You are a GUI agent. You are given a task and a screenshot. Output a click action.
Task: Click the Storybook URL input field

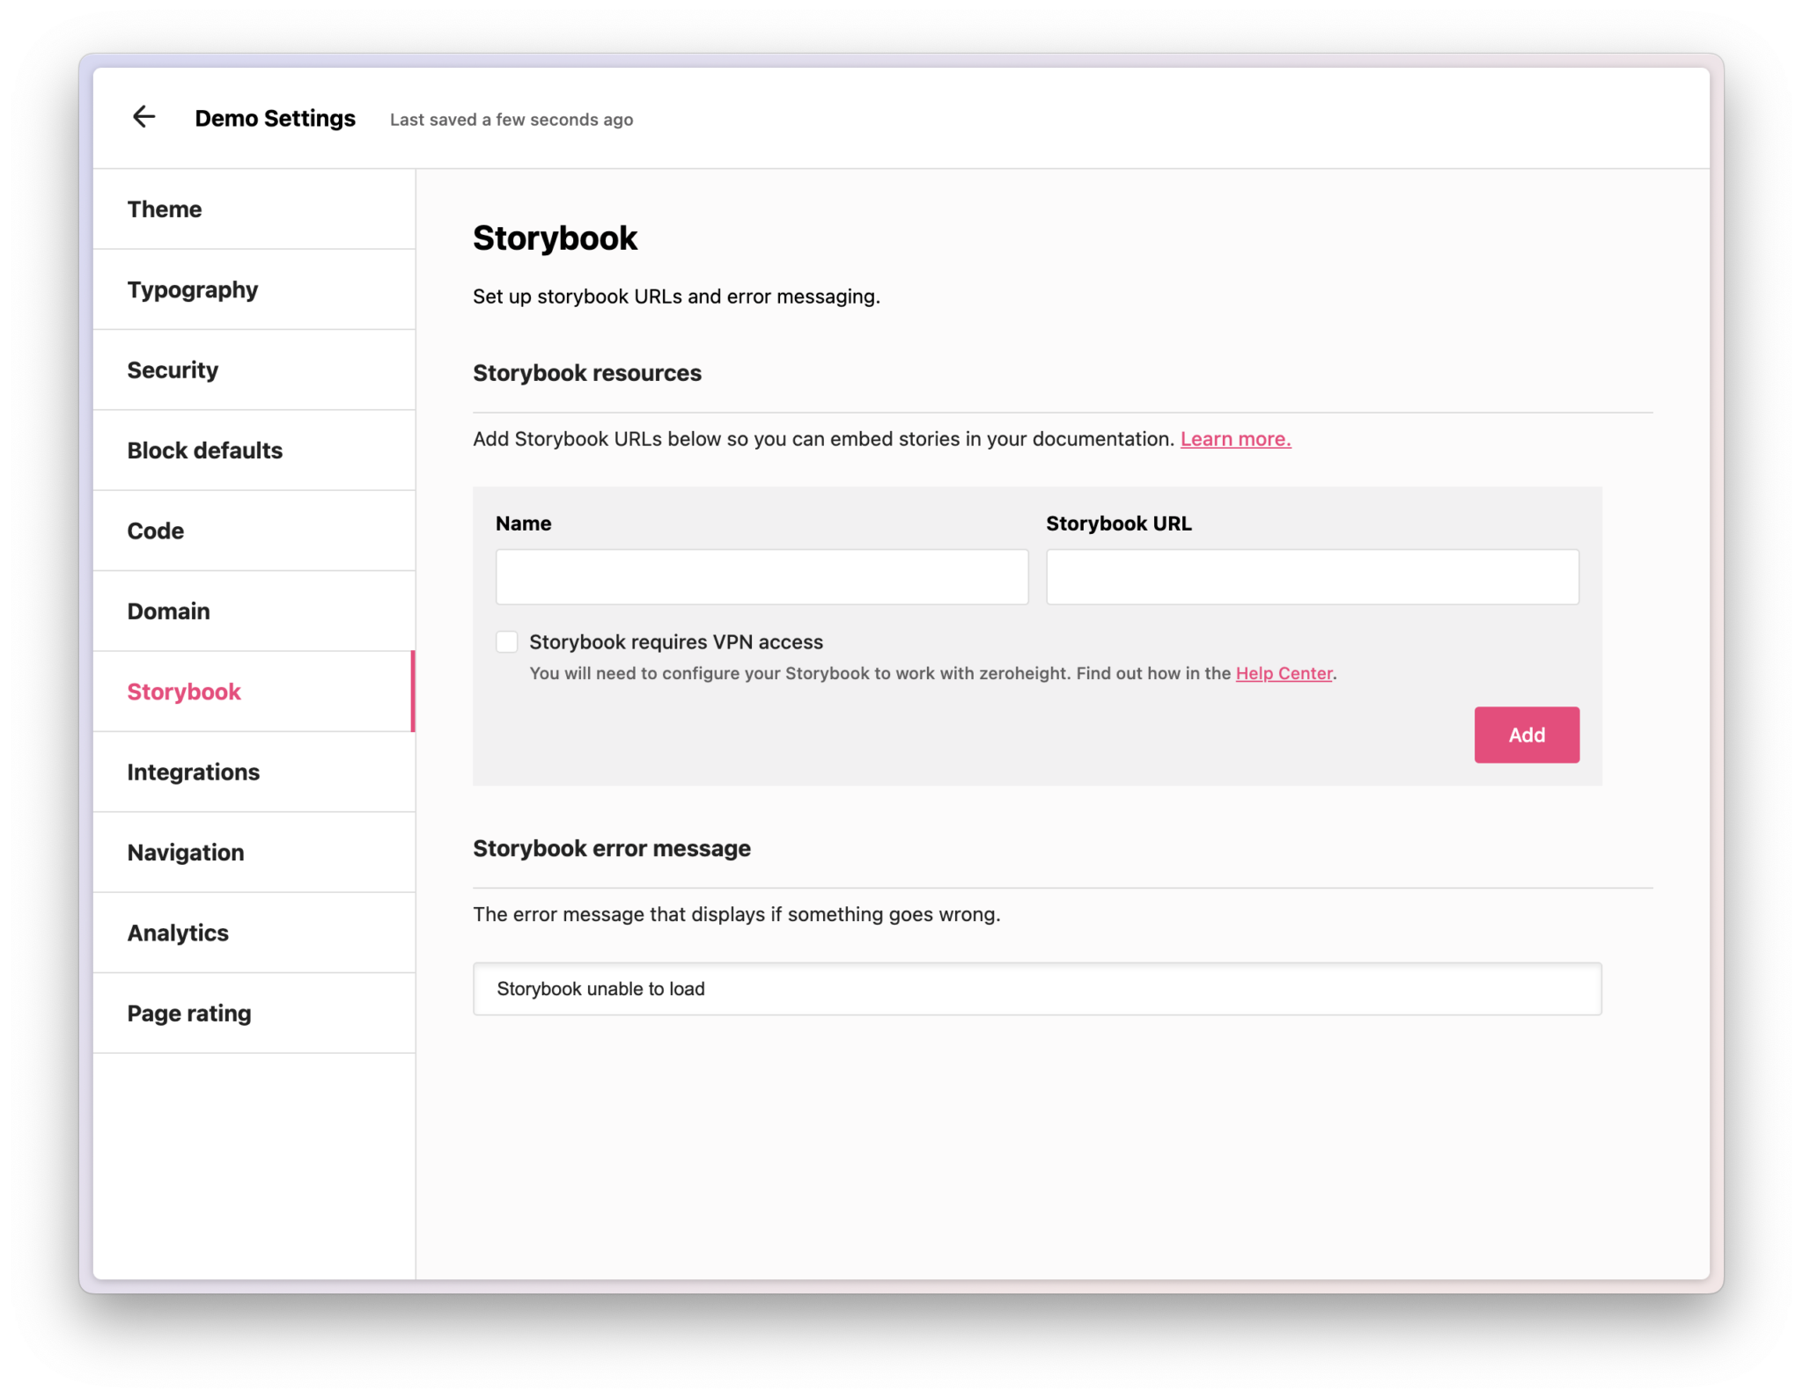1312,577
